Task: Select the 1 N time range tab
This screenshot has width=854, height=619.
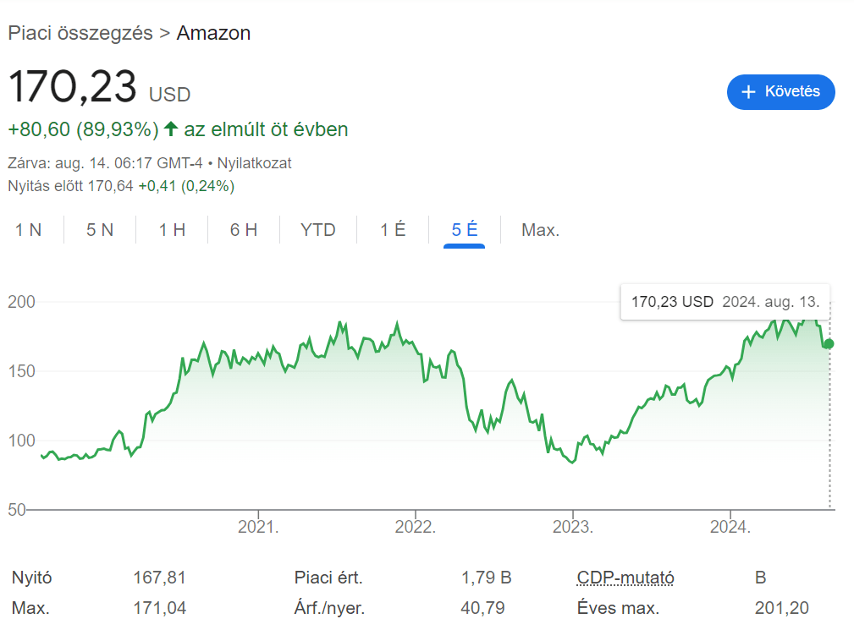Action: coord(29,229)
